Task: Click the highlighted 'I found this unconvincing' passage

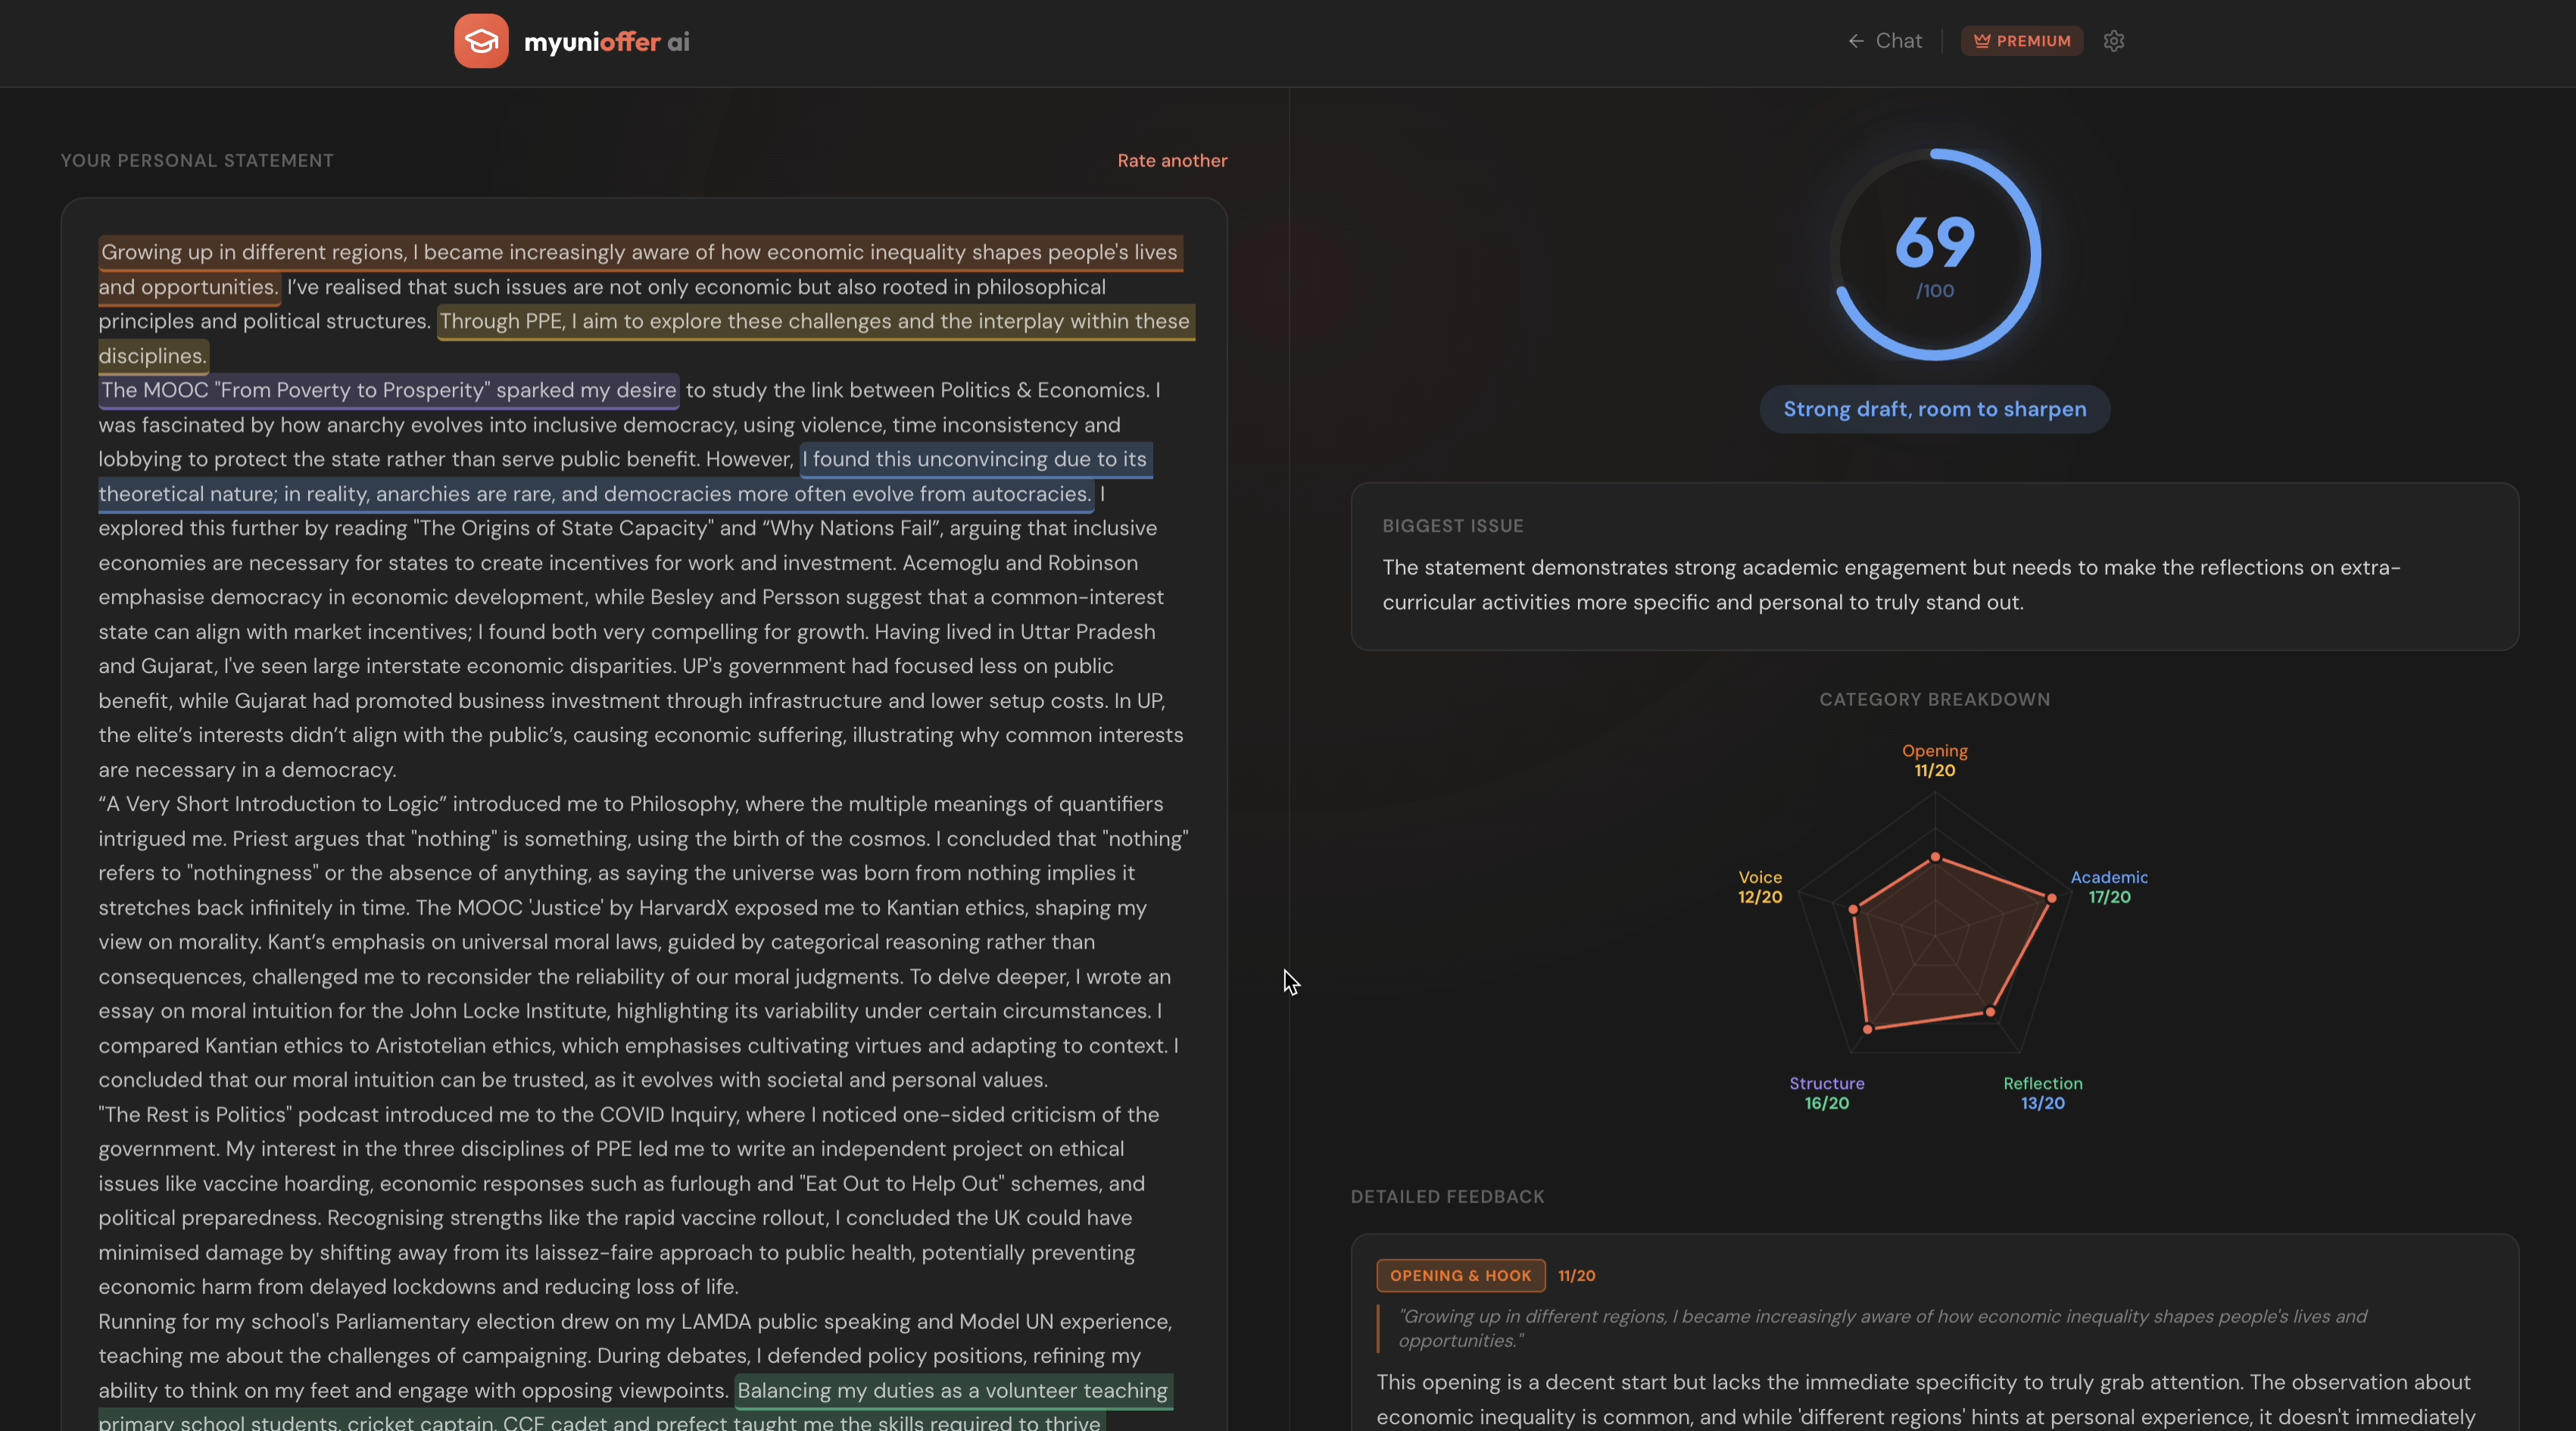Action: tap(625, 476)
